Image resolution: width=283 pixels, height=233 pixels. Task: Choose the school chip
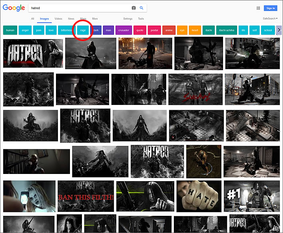[x=268, y=30]
